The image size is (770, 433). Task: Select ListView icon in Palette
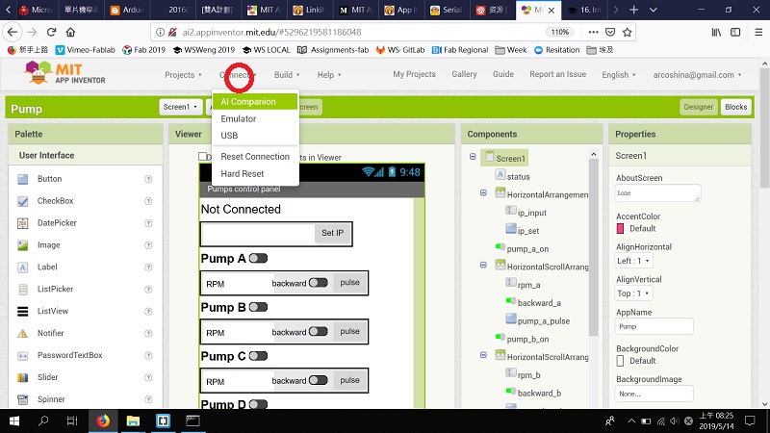[x=22, y=311]
